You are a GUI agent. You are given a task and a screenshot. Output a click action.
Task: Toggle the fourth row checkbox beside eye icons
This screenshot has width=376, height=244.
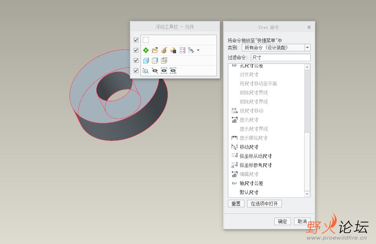(x=136, y=71)
